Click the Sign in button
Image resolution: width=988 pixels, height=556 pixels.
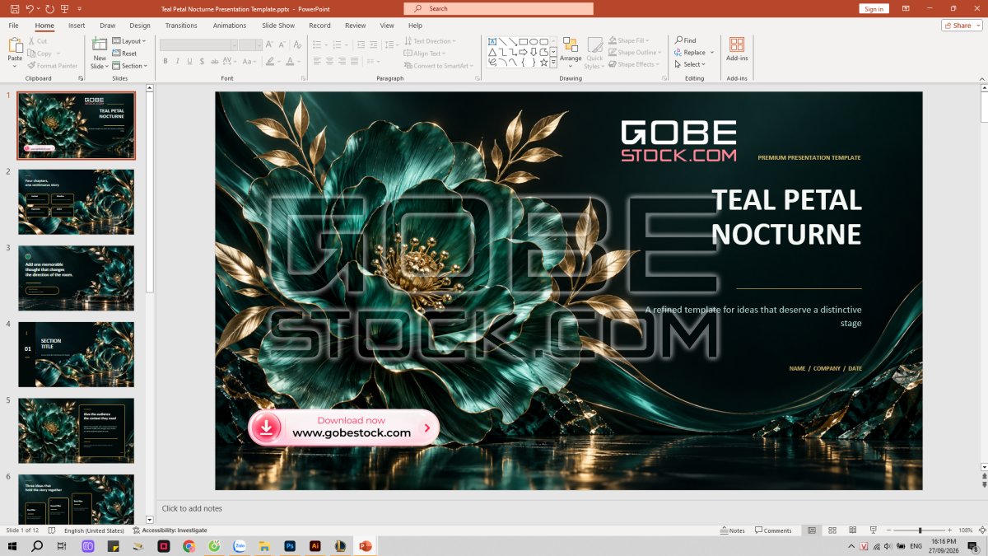point(874,8)
